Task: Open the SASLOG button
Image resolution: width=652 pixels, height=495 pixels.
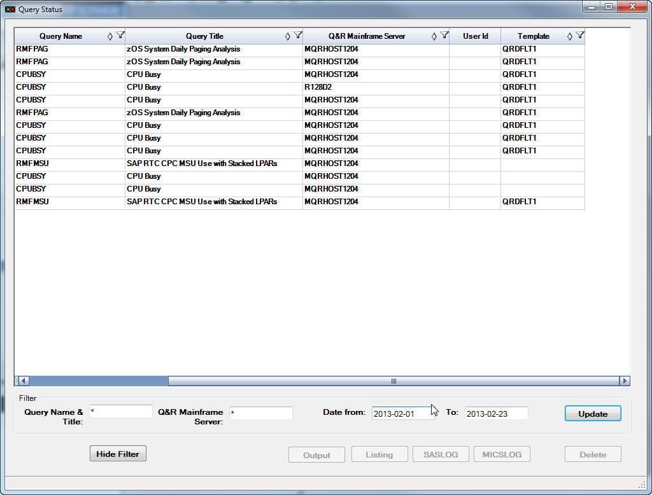Action: pos(441,454)
